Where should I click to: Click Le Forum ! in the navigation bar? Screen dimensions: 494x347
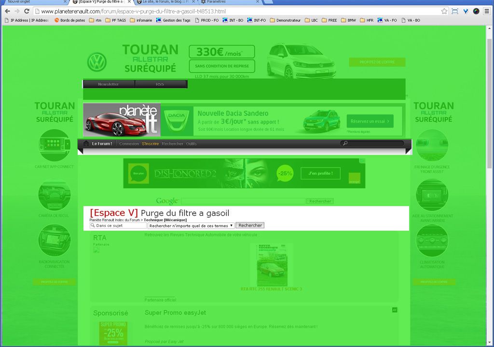102,144
